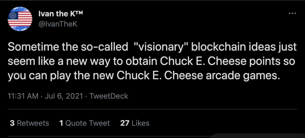305x138 pixels.
Task: Open the American flag profile avatar
Action: (20, 19)
